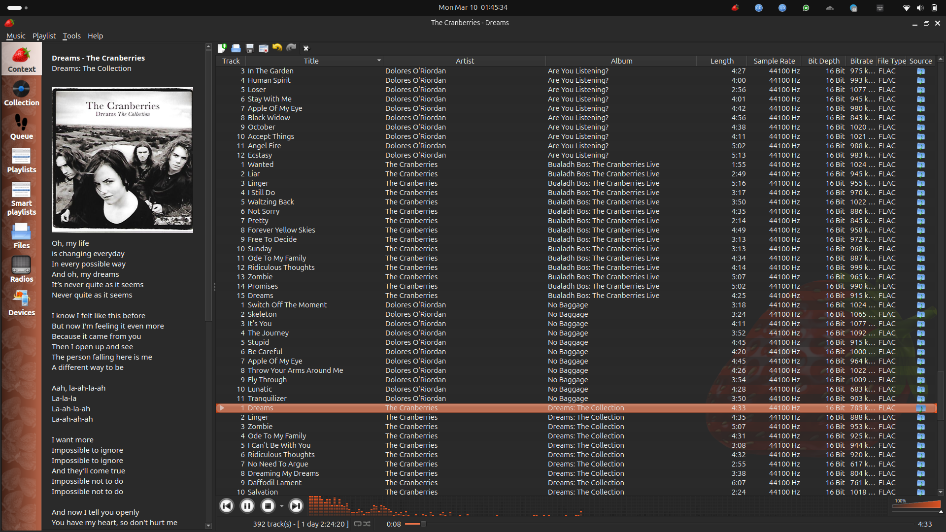Image resolution: width=946 pixels, height=532 pixels.
Task: Adjust the volume slider at 100%
Action: [x=916, y=505]
